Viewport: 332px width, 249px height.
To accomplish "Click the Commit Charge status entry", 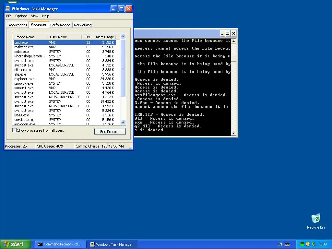I will (x=101, y=146).
